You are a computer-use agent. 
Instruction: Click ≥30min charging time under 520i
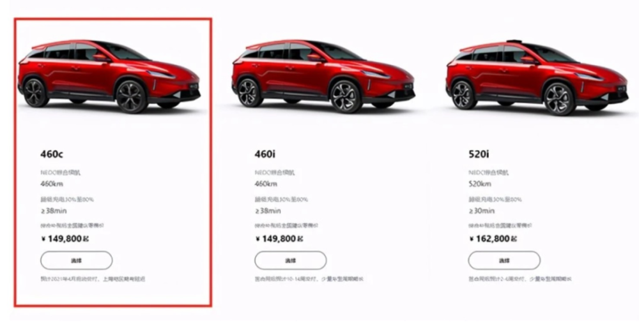tap(482, 211)
